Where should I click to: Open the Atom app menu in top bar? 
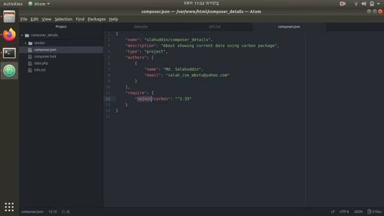[x=39, y=4]
